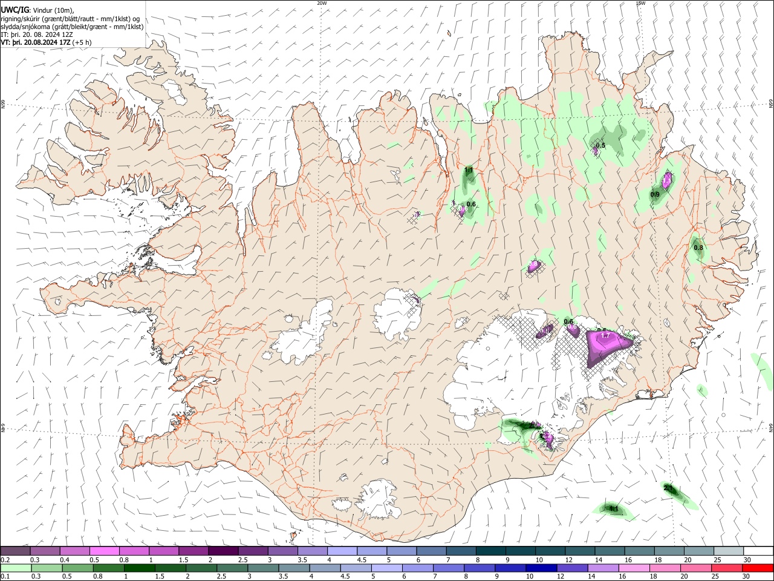Click the pale lavender rain-legend swatch at 5
The image size is (774, 581).
pyautogui.click(x=386, y=568)
